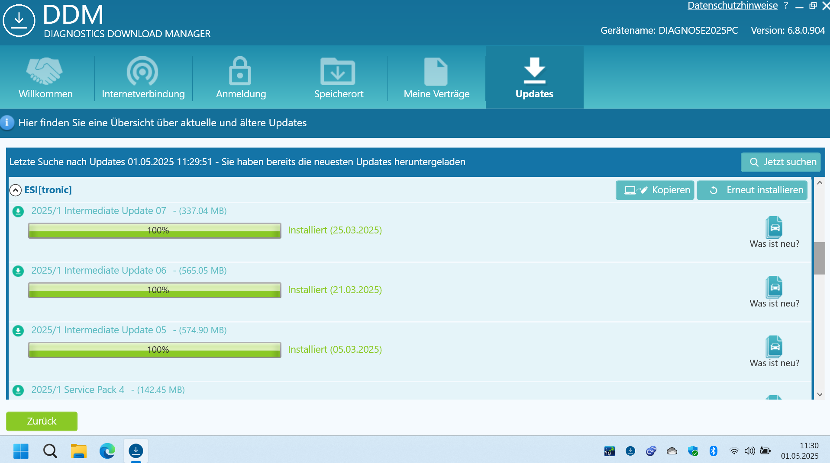Click 'Installiert (21.03.2025)' status text
Viewport: 830px width, 463px height.
pyautogui.click(x=335, y=290)
